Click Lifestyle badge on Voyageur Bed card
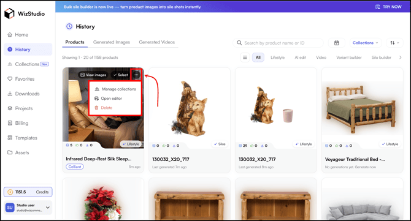The width and height of the screenshot is (411, 221). [x=390, y=144]
